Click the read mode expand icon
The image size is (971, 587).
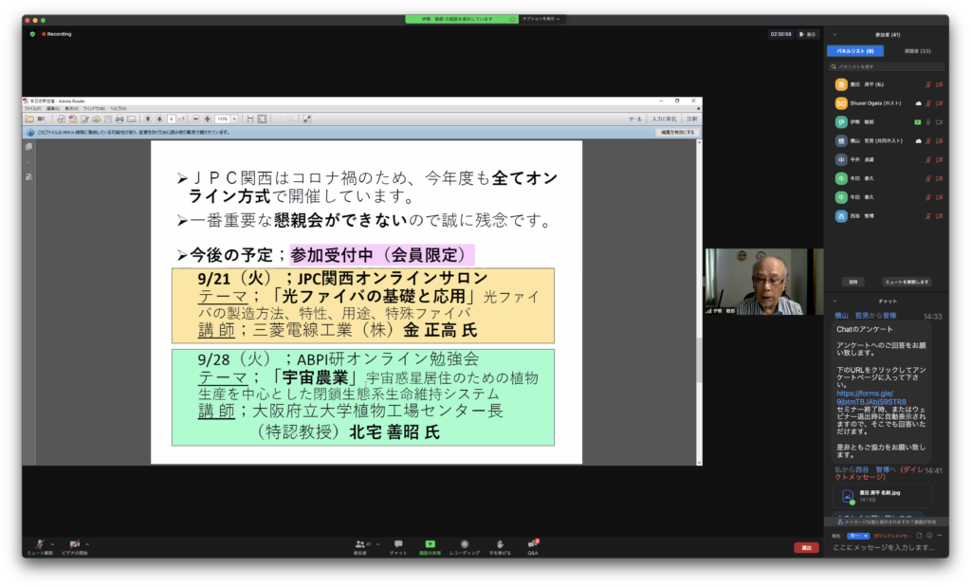(x=307, y=119)
